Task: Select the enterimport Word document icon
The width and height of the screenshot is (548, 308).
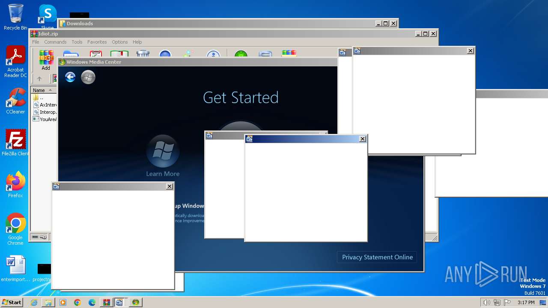Action: pyautogui.click(x=15, y=269)
